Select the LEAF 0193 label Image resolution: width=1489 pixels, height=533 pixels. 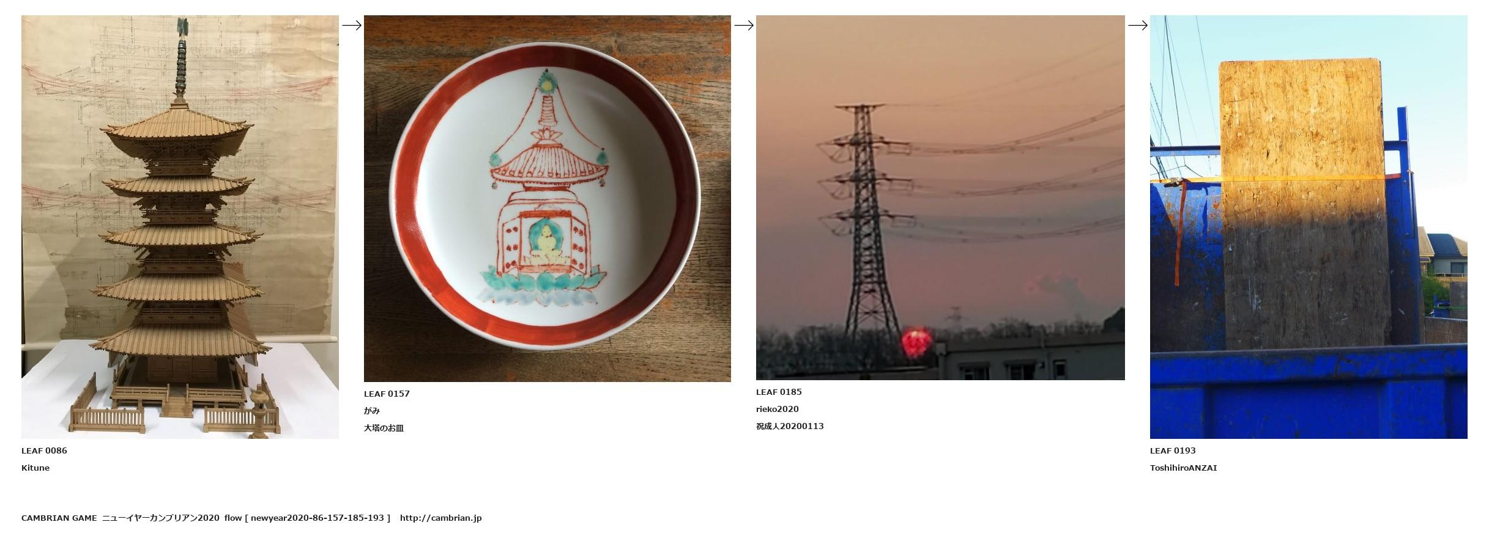[1173, 450]
